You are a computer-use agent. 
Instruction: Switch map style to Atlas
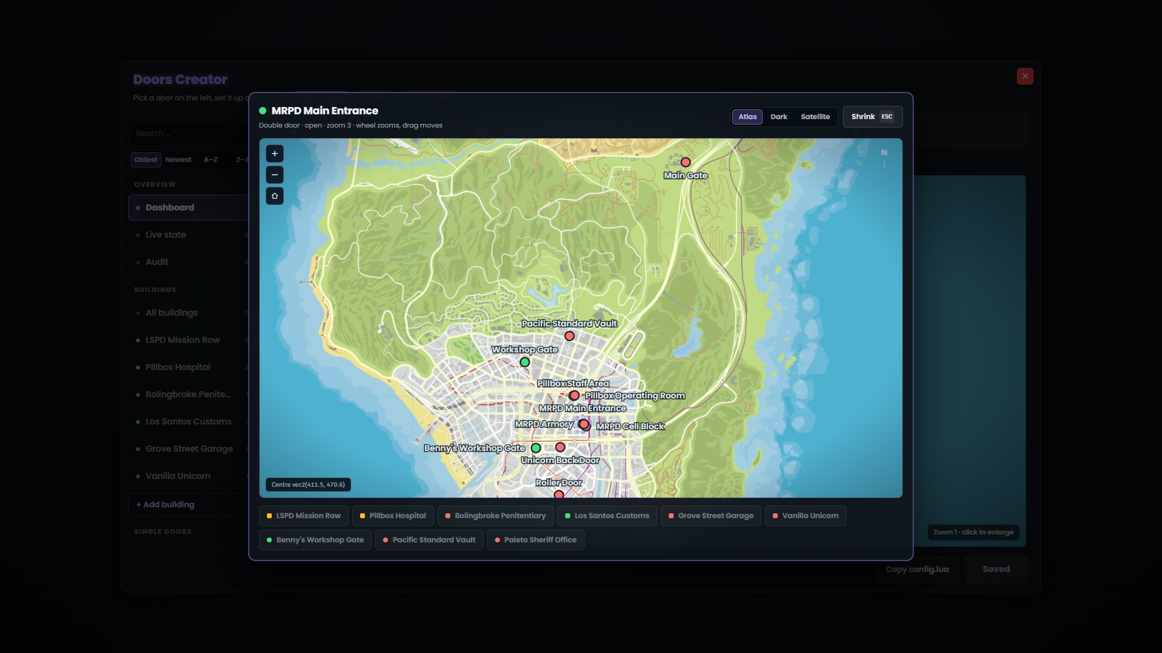(x=747, y=117)
